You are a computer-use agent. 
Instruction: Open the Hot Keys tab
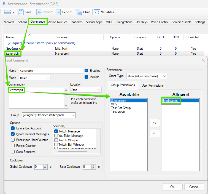[x=142, y=22]
